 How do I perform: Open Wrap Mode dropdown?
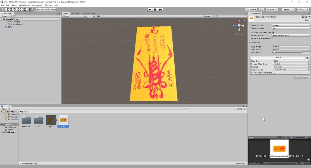click(x=291, y=47)
